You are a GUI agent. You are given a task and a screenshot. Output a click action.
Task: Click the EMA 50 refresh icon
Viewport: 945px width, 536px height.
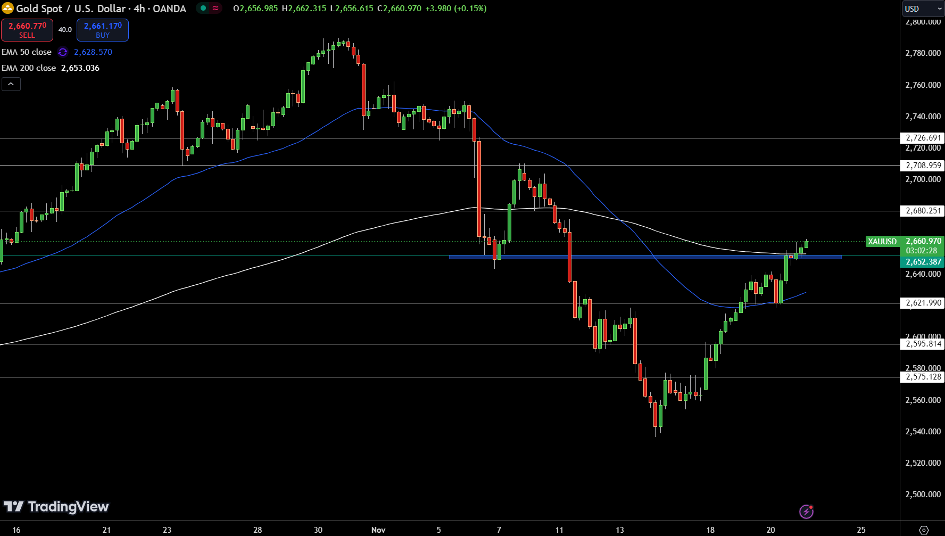(x=63, y=52)
